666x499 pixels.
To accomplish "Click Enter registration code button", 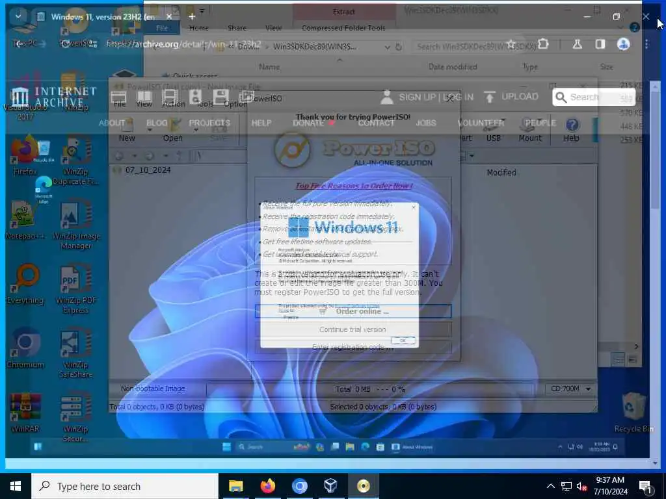I will coord(353,347).
